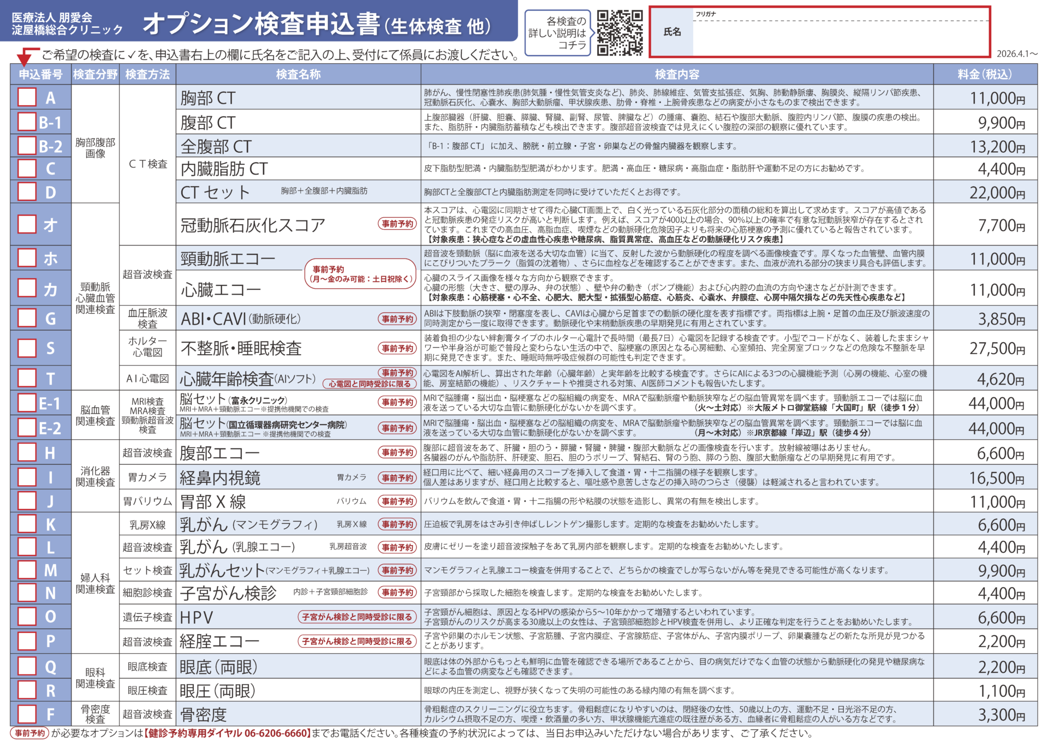The height and width of the screenshot is (741, 1048).
Task: Click the 事前予約 legend badge in the footer
Action: 29,733
